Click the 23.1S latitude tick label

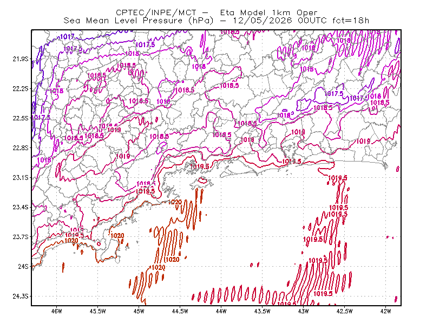pos(21,177)
